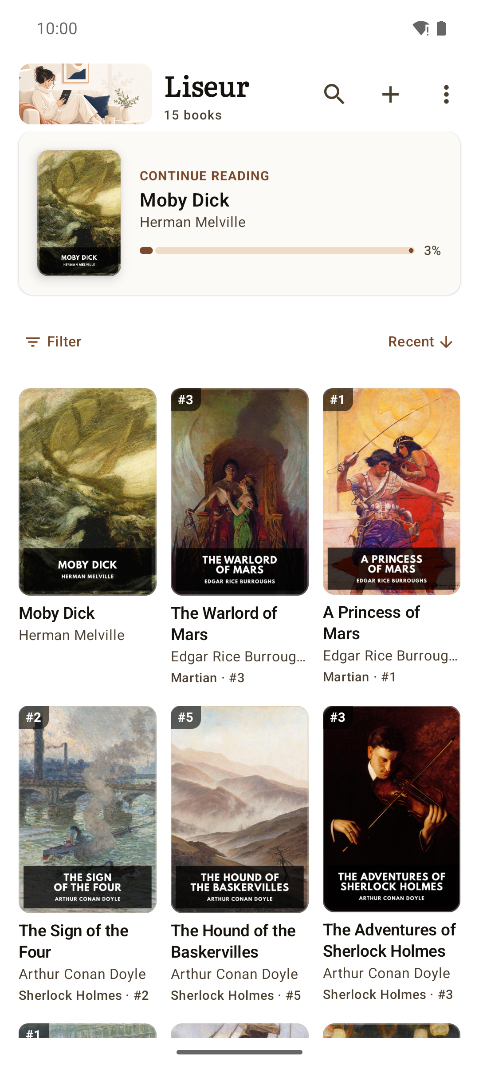Open the Continue Reading Moby Dick card
The width and height of the screenshot is (479, 1066).
[239, 213]
